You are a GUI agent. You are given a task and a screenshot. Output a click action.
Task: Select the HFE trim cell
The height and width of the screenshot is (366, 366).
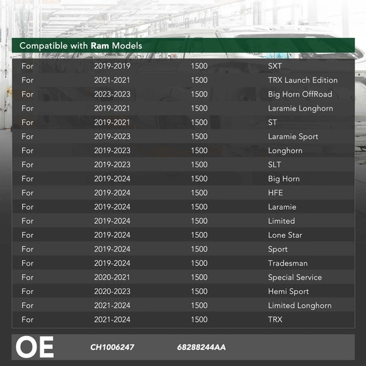(x=275, y=193)
